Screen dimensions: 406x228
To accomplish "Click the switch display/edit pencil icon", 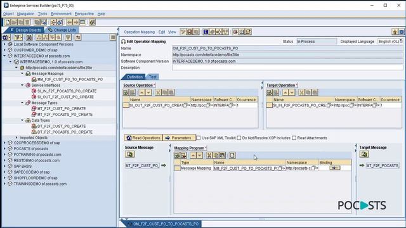I will 183,32.
